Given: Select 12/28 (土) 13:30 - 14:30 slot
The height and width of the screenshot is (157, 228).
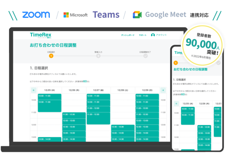Looking at the screenshot, I should [x=123, y=139].
